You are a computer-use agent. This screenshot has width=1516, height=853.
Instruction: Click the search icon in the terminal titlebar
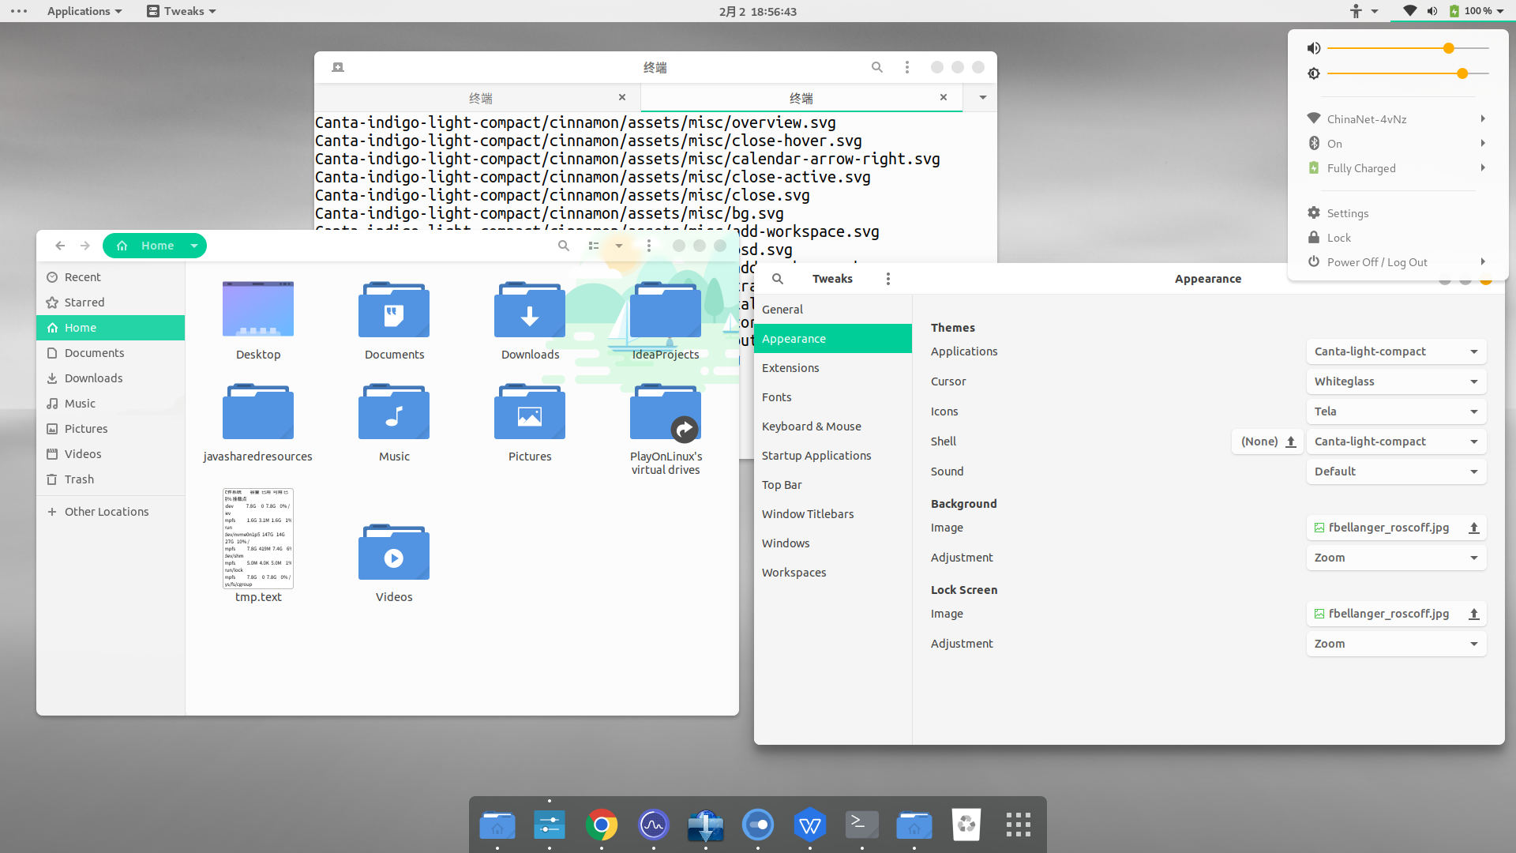pyautogui.click(x=876, y=67)
